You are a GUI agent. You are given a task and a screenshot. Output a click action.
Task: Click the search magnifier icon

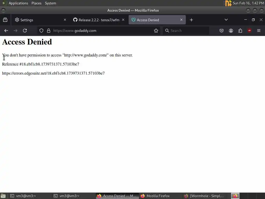pyautogui.click(x=167, y=31)
